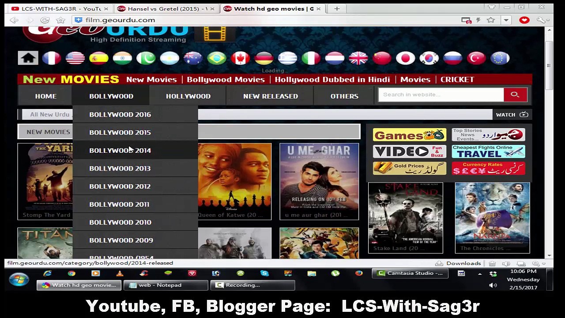Choose Bollywood 2014 from the dropdown

(x=135, y=151)
